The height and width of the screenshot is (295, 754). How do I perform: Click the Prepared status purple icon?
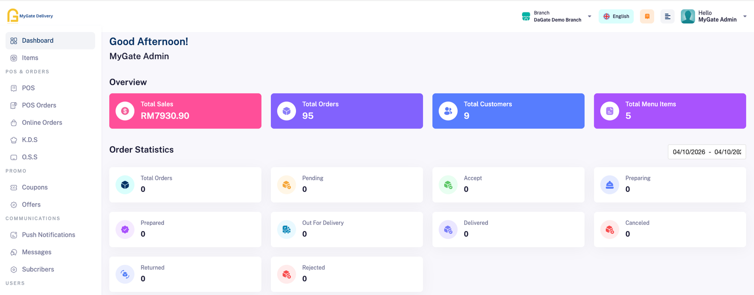125,230
